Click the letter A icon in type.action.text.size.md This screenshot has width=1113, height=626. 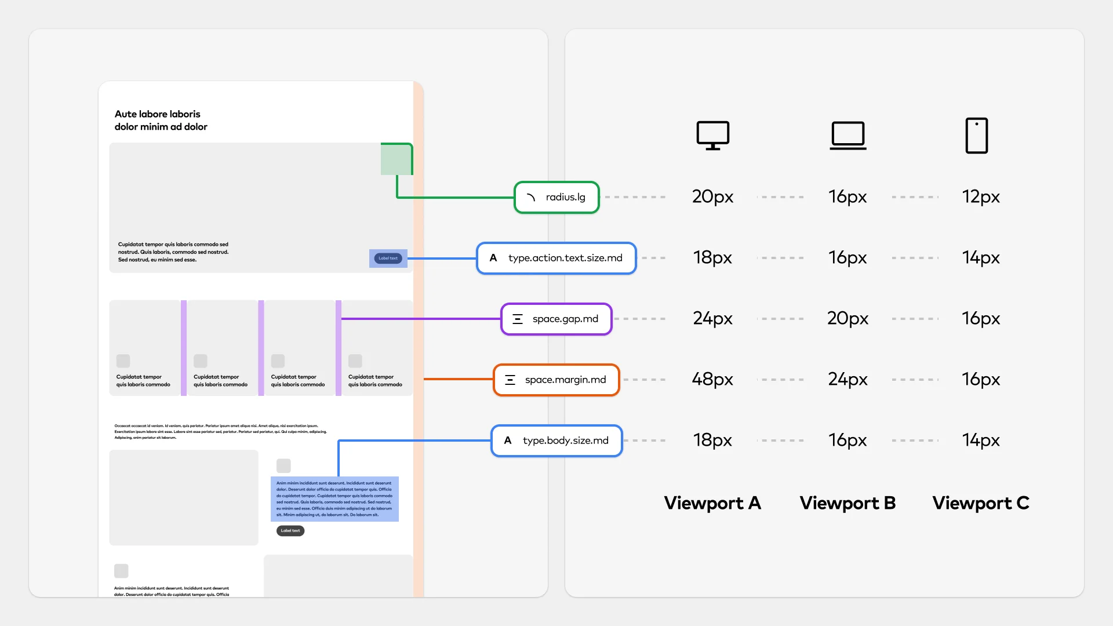click(493, 258)
